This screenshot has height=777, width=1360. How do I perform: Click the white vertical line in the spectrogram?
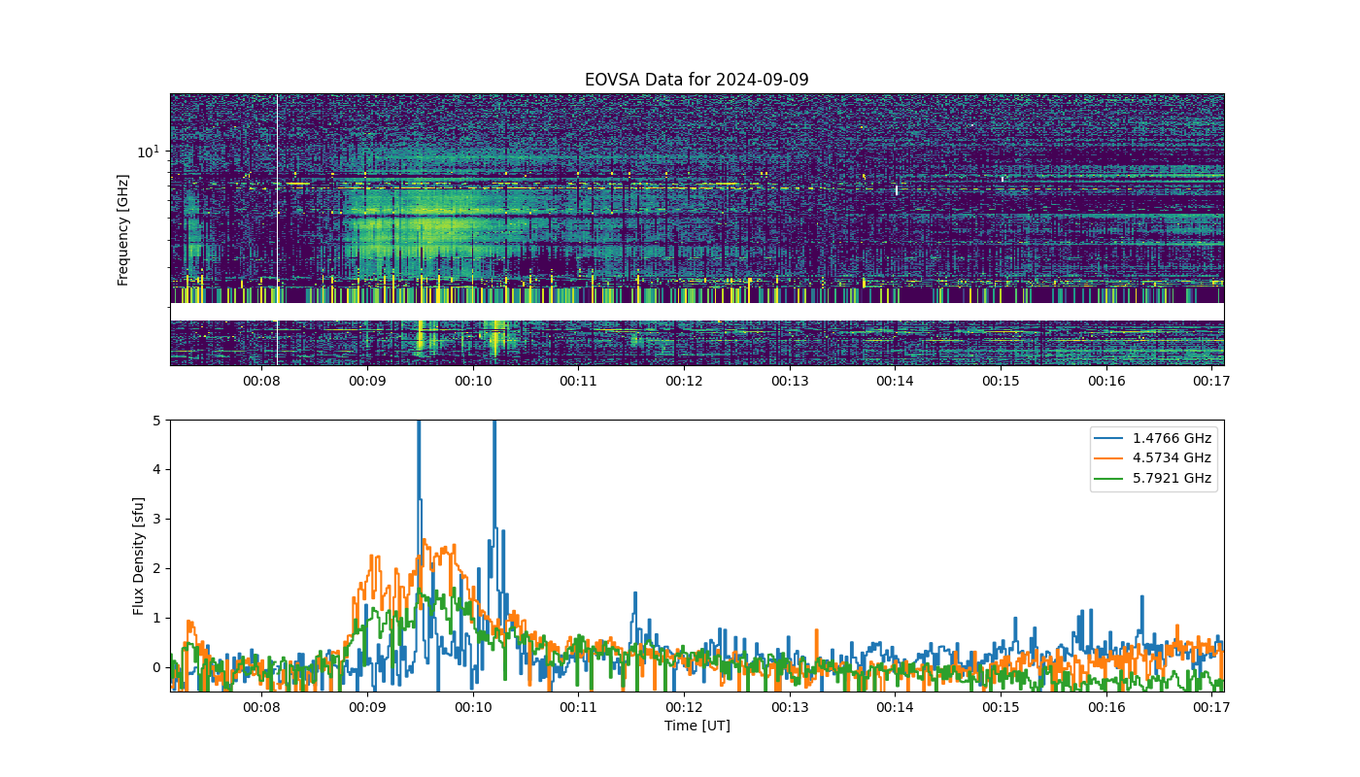point(277,229)
